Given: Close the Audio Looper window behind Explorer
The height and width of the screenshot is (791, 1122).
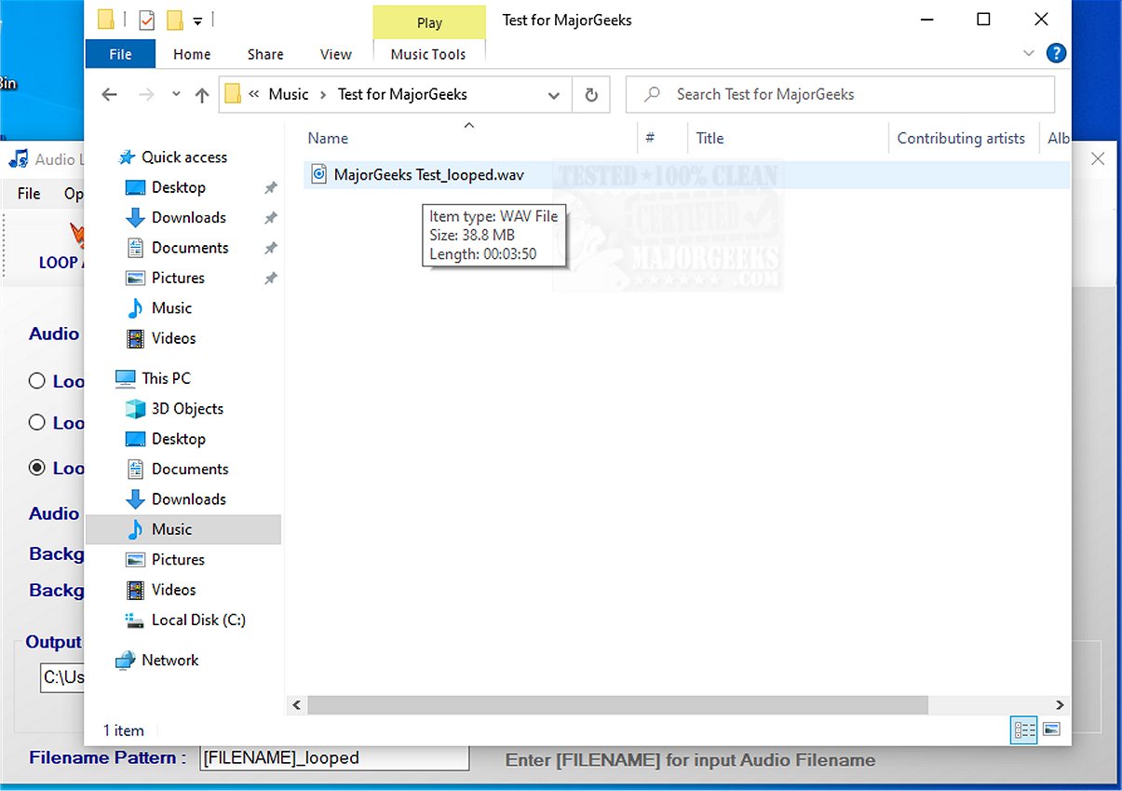Looking at the screenshot, I should (1098, 159).
